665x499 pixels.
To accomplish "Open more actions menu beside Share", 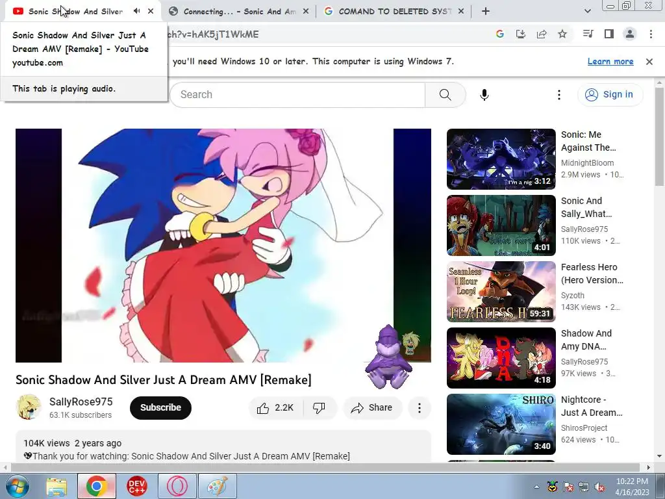I will pyautogui.click(x=420, y=408).
